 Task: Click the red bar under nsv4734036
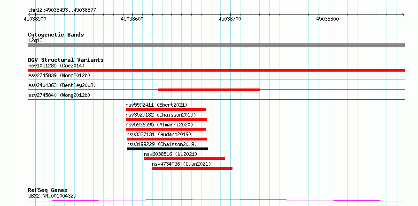[x=192, y=169]
